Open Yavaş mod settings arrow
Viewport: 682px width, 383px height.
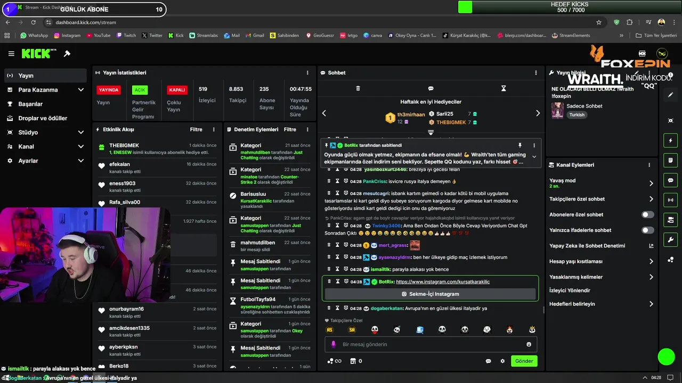[x=651, y=183]
